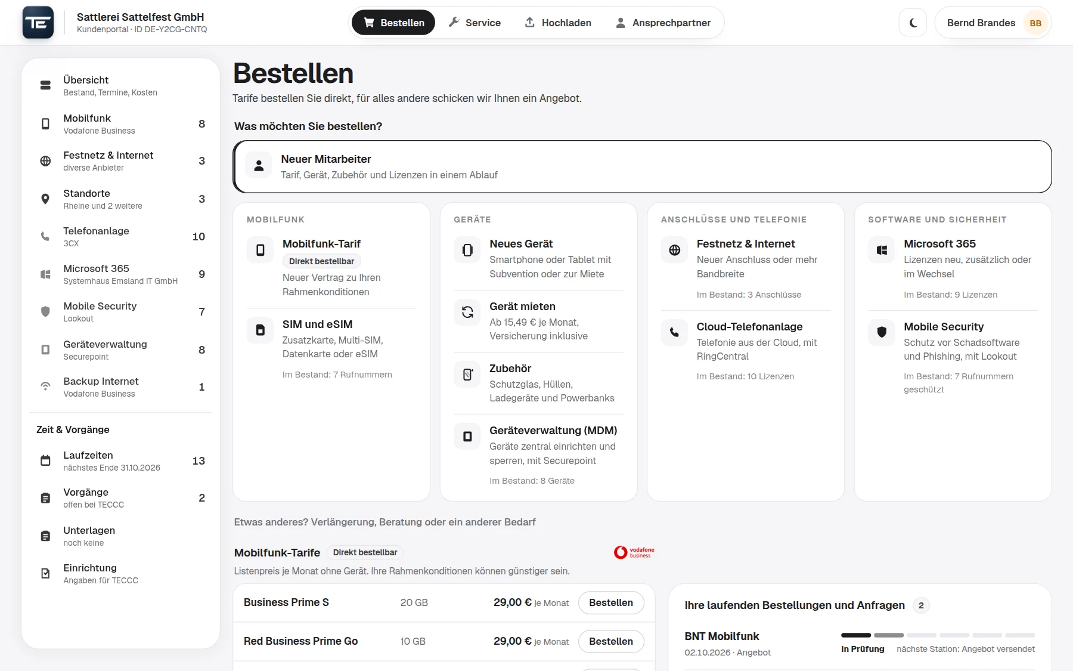Open the Bestellen tab
Screen dimensions: 1073x671
pyautogui.click(x=393, y=23)
